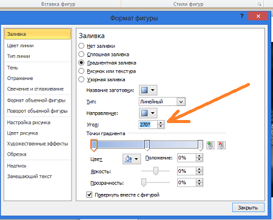Click the Прозрачность slider thumb
Image resolution: width=273 pixels, height=220 pixels.
point(144,182)
